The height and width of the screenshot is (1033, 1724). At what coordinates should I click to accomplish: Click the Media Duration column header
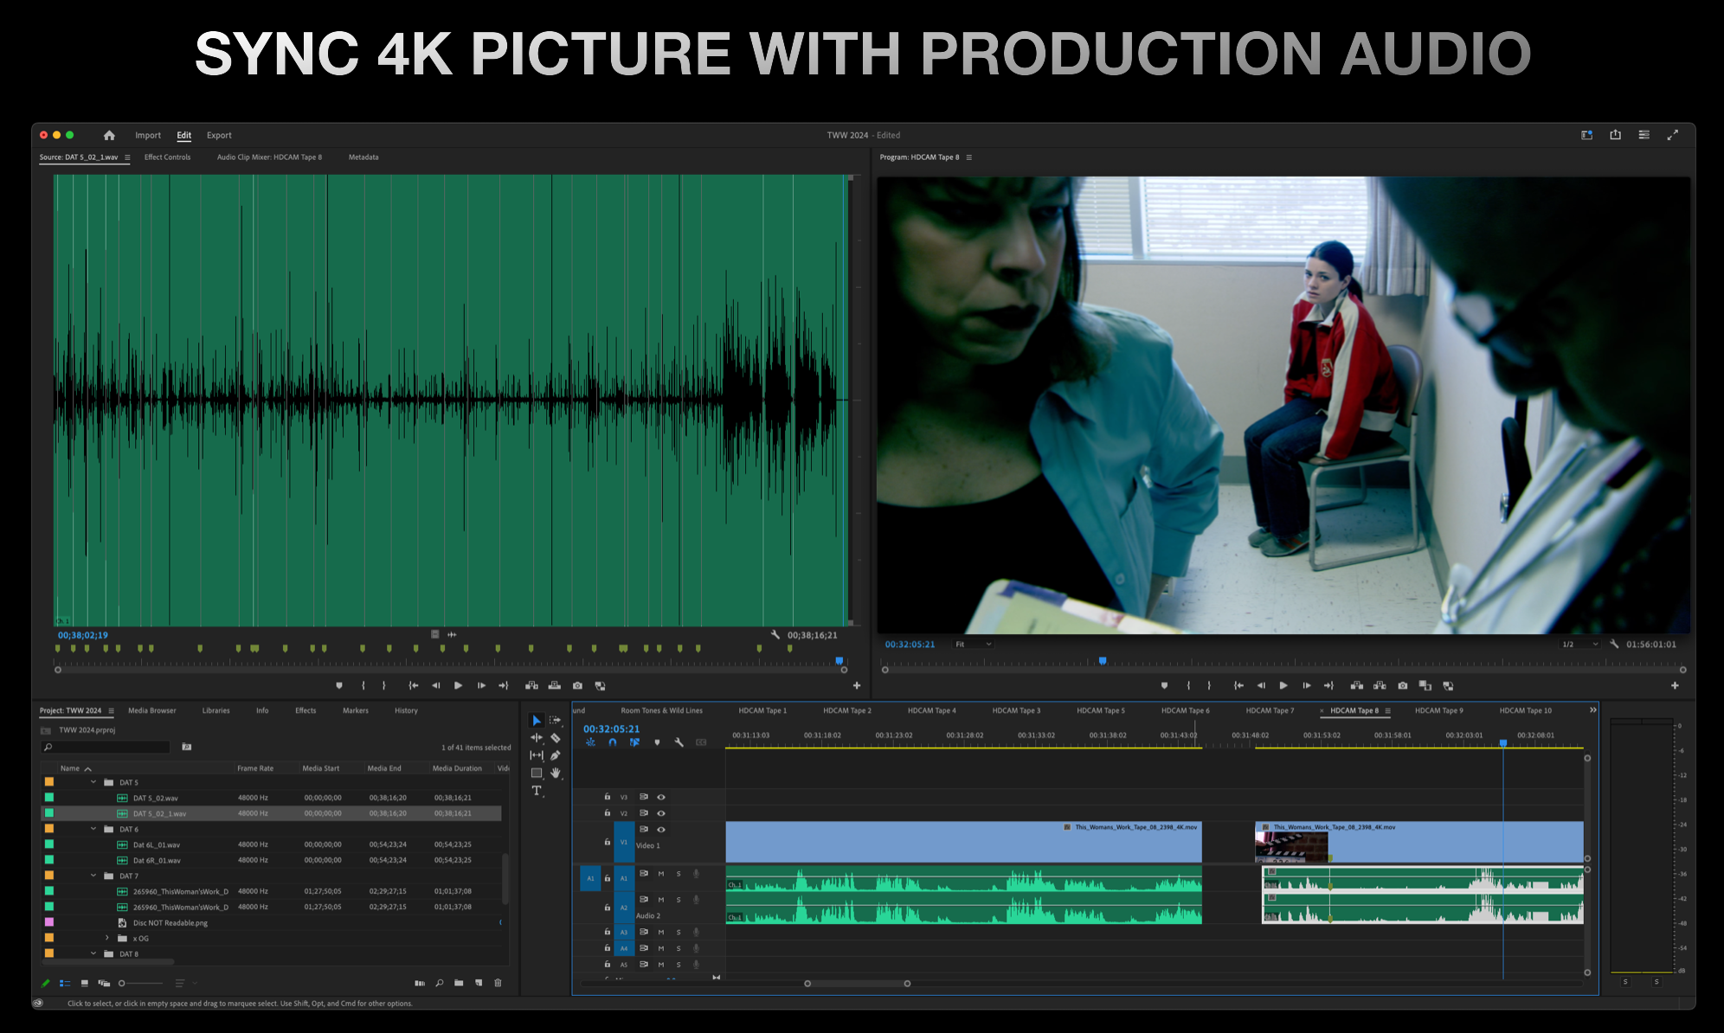point(457,768)
